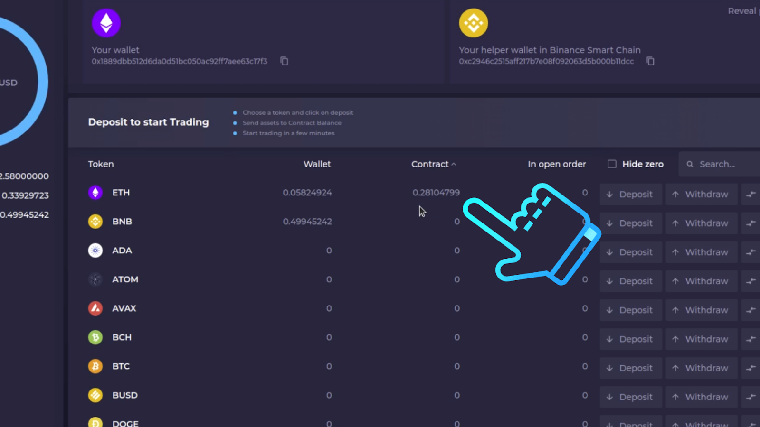The width and height of the screenshot is (760, 427).
Task: Click the BNB row wallet balance 0.49945242
Action: coord(307,222)
